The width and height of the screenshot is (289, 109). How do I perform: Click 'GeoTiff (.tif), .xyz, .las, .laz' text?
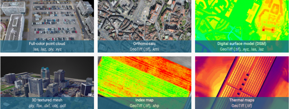(x=242, y=49)
